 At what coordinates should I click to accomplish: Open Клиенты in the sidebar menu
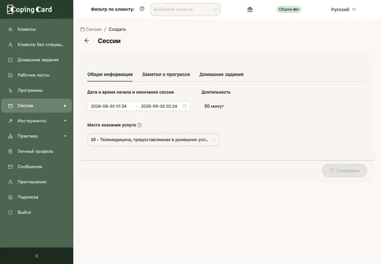pos(36,29)
